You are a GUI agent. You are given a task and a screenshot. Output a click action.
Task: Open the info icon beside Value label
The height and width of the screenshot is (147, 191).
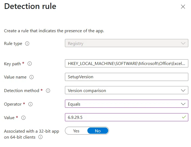23,118
